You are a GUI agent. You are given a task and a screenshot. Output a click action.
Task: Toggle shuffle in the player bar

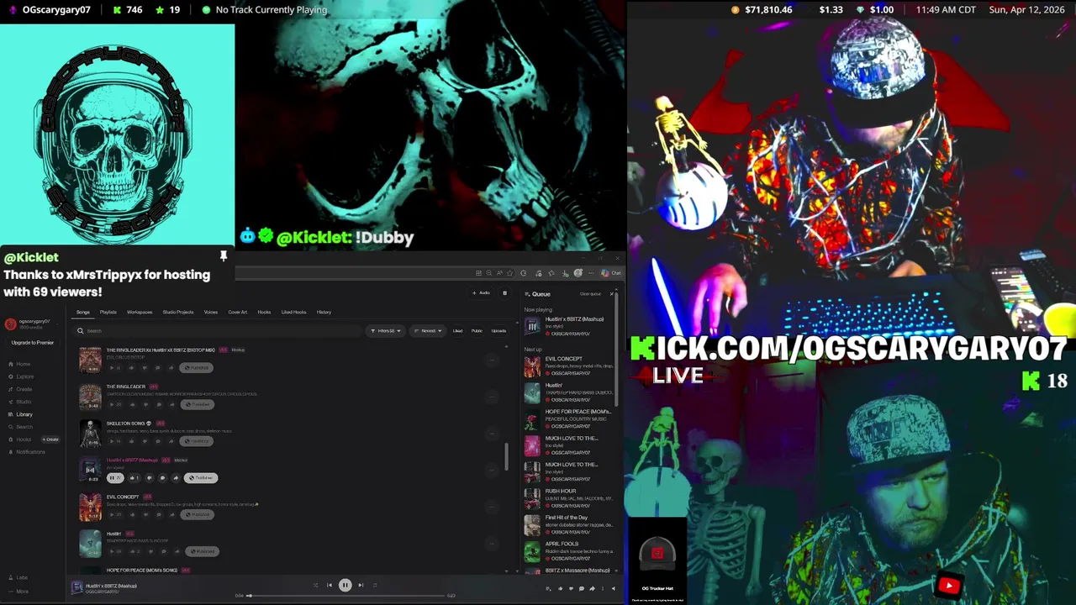point(316,585)
